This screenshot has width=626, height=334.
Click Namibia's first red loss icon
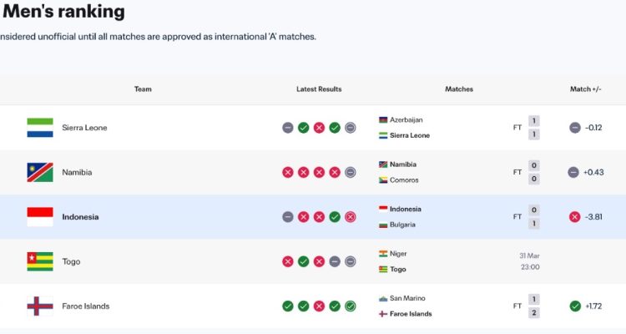pos(288,172)
